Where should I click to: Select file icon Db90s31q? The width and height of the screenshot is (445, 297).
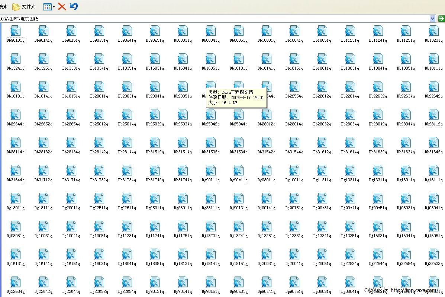click(99, 31)
